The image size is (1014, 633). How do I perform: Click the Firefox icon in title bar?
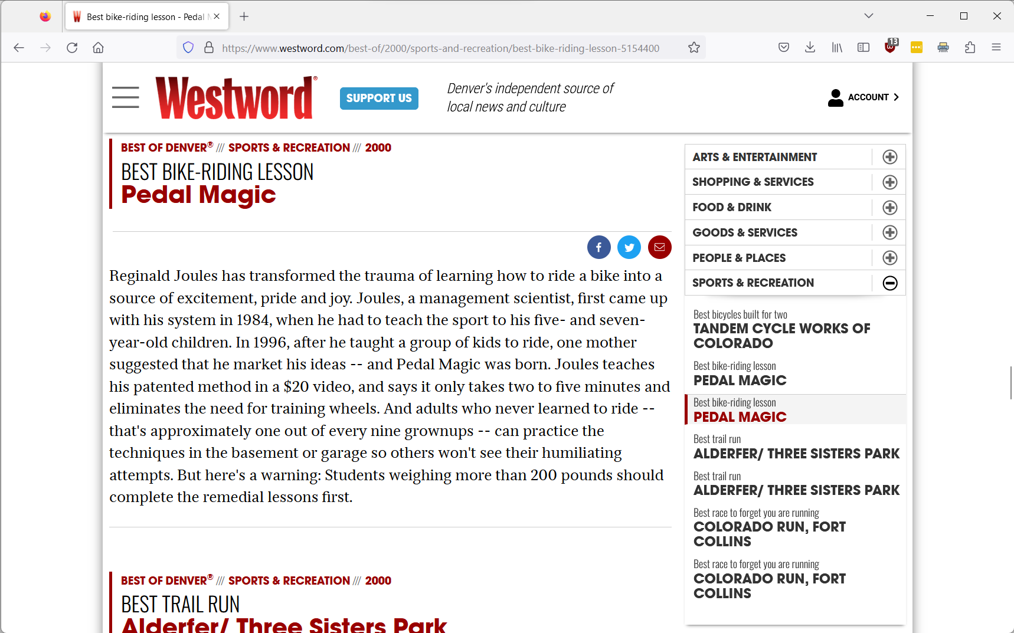point(45,17)
